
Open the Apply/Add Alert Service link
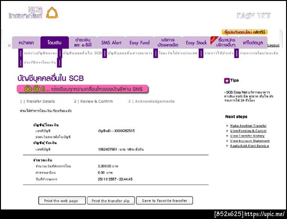coord(250,146)
